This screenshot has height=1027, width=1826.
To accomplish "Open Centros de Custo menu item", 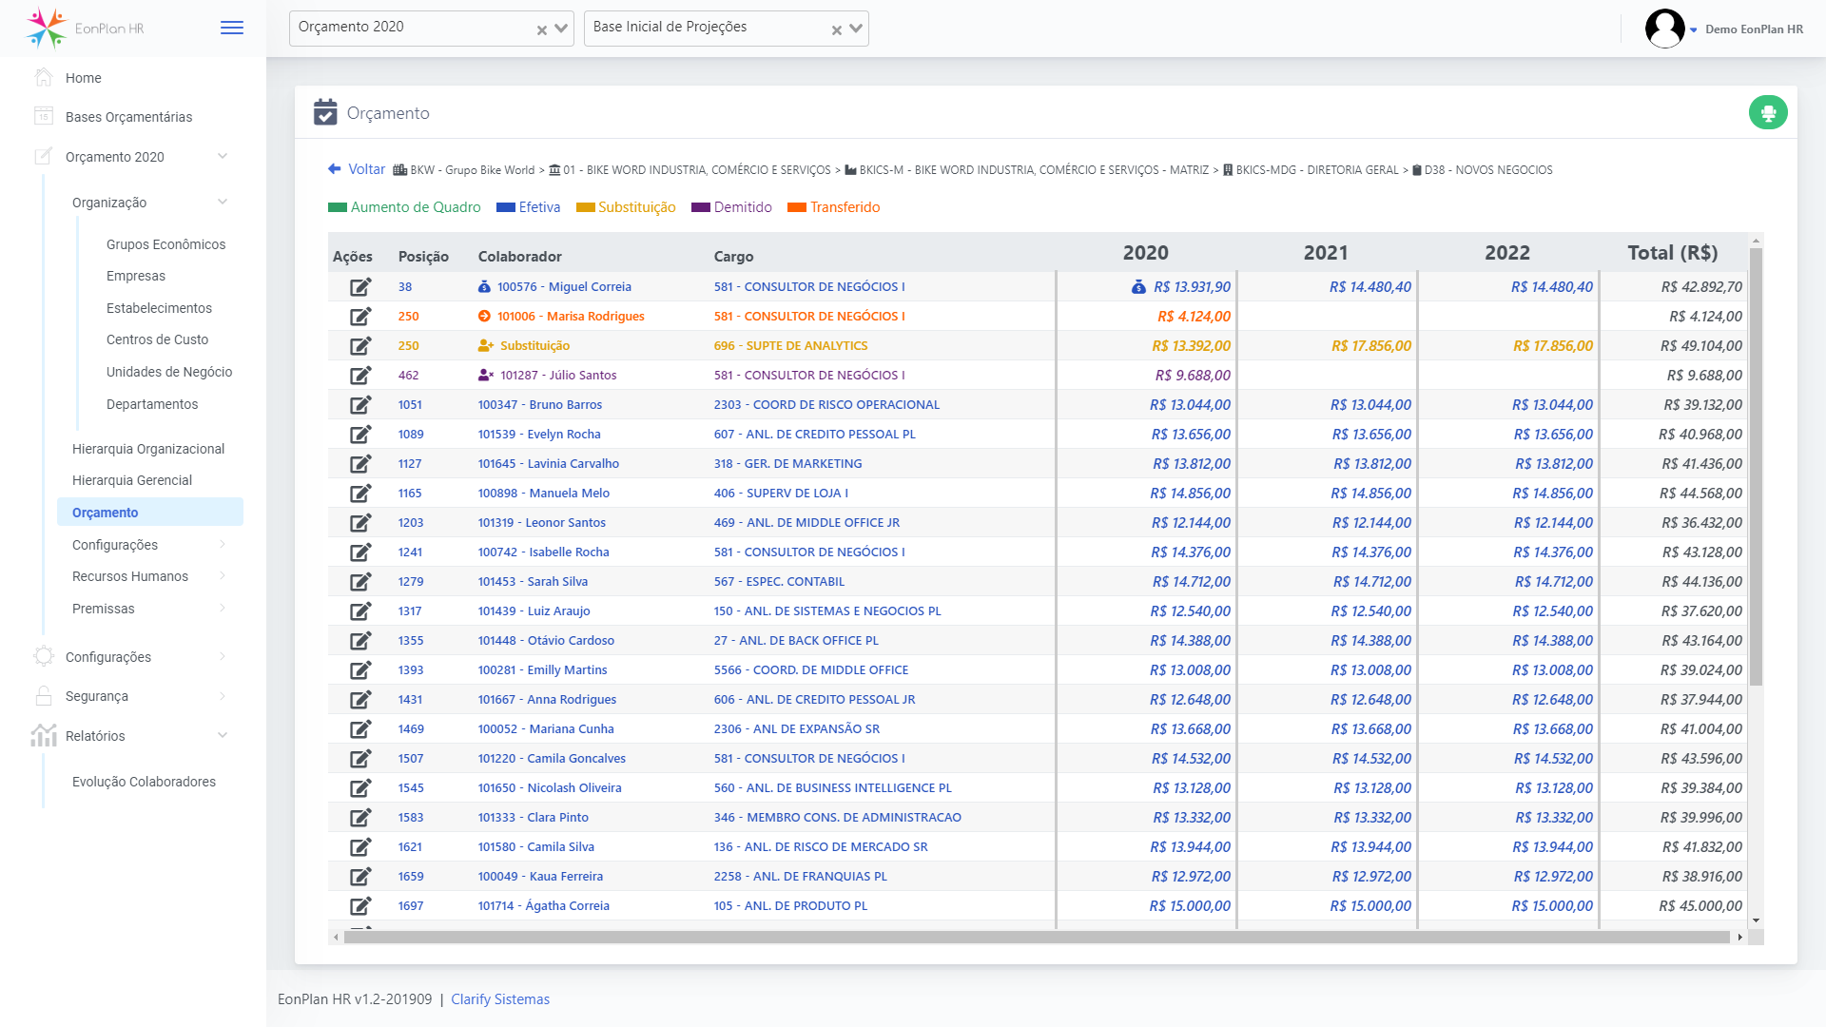I will tap(157, 339).
